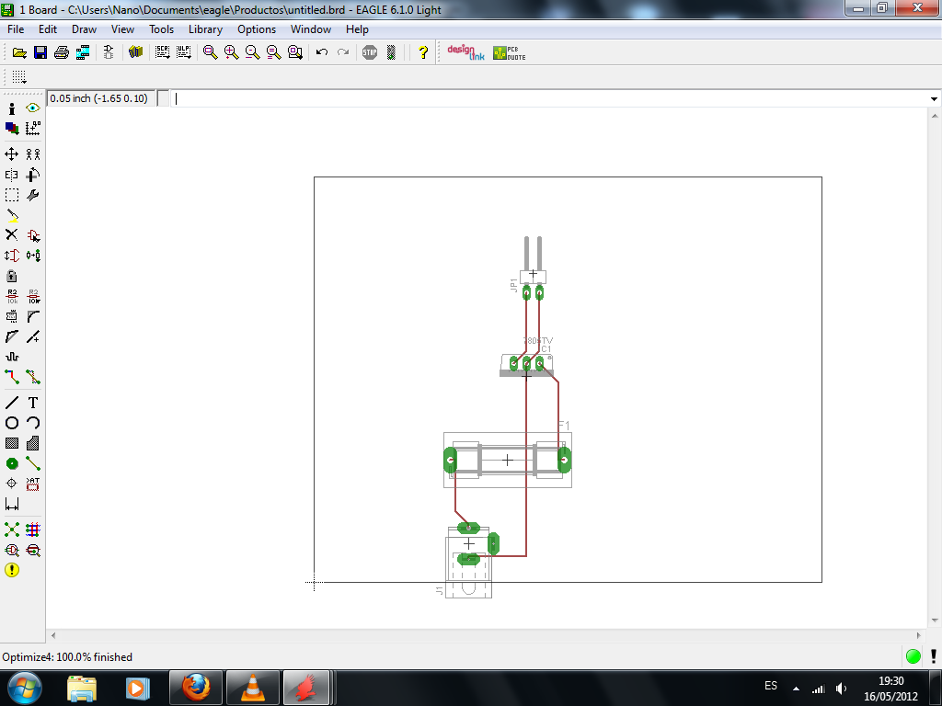Redo the last undone action
This screenshot has height=706, width=942.
click(x=343, y=52)
